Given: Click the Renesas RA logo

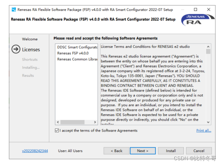Looking at the screenshot, I should tap(198, 20).
